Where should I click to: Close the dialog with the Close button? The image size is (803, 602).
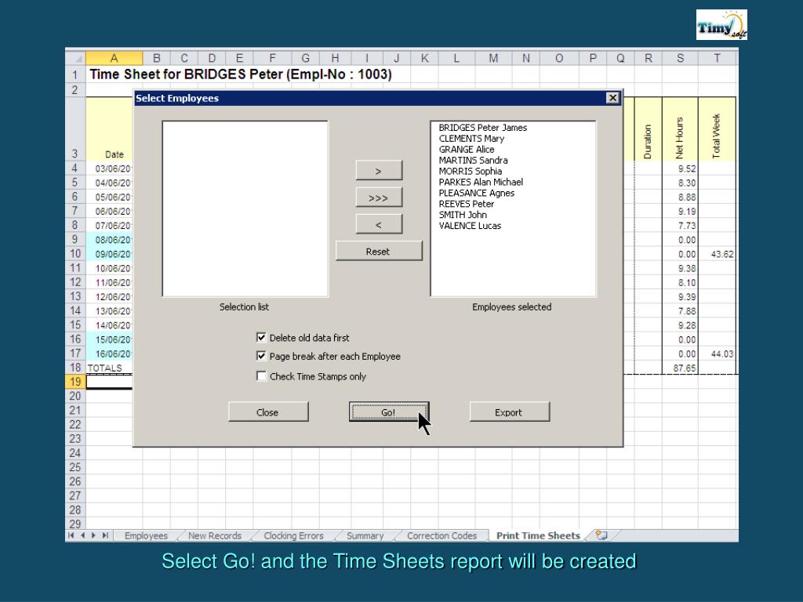click(268, 412)
